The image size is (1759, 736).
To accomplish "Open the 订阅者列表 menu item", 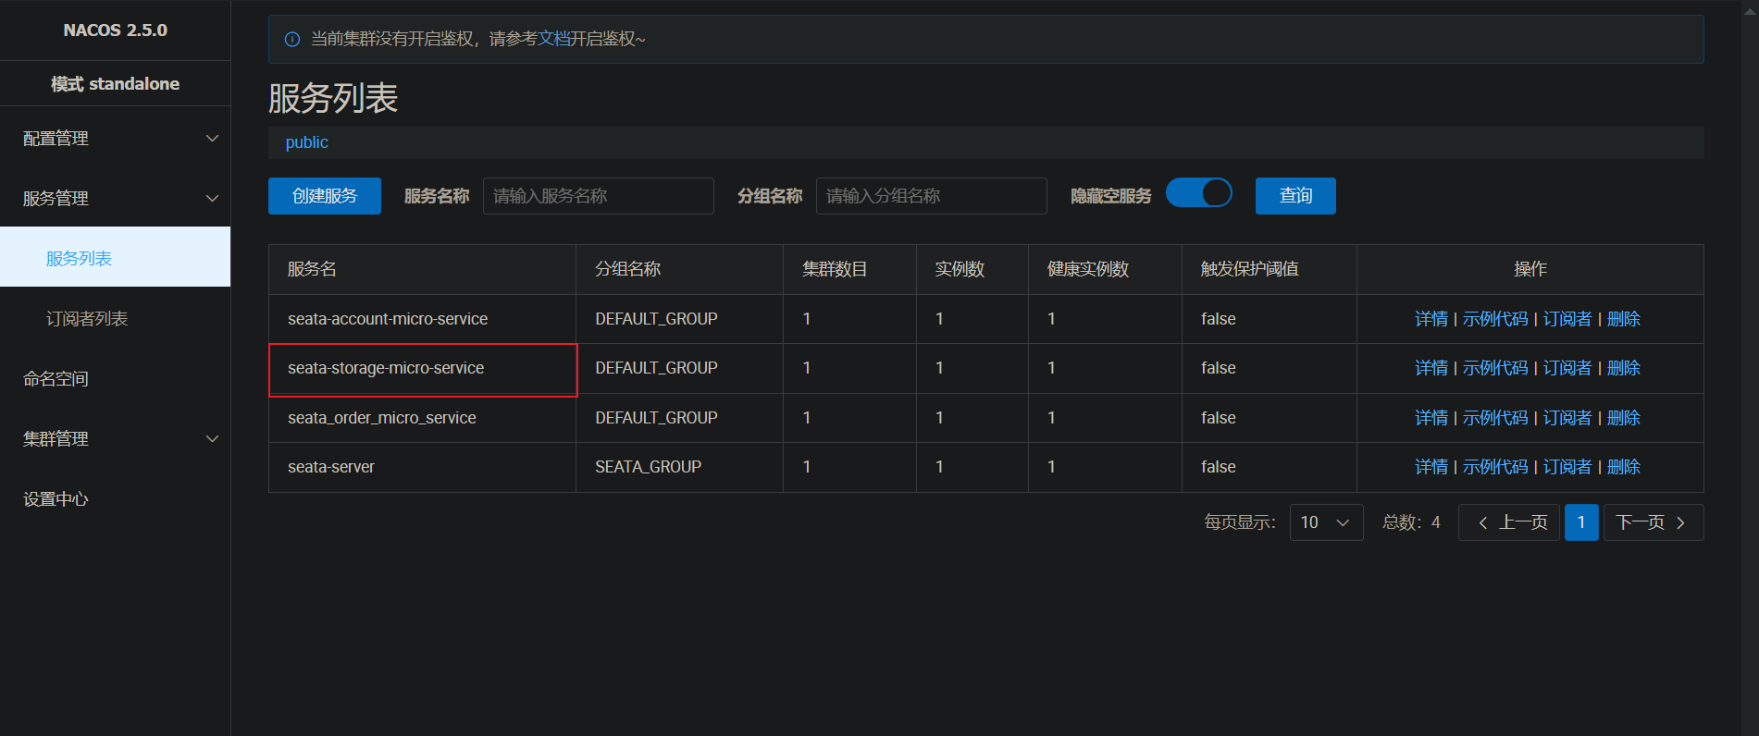I will point(87,319).
